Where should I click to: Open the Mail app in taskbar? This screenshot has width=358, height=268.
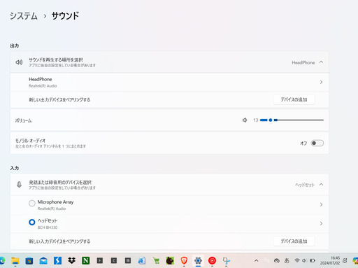click(x=43, y=260)
